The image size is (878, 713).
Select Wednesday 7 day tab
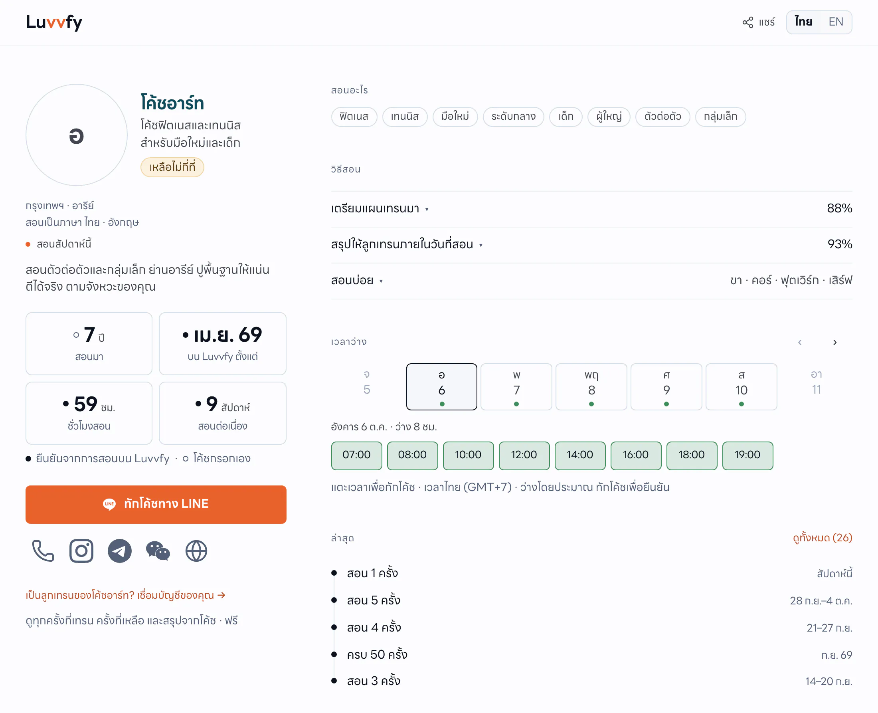click(516, 386)
